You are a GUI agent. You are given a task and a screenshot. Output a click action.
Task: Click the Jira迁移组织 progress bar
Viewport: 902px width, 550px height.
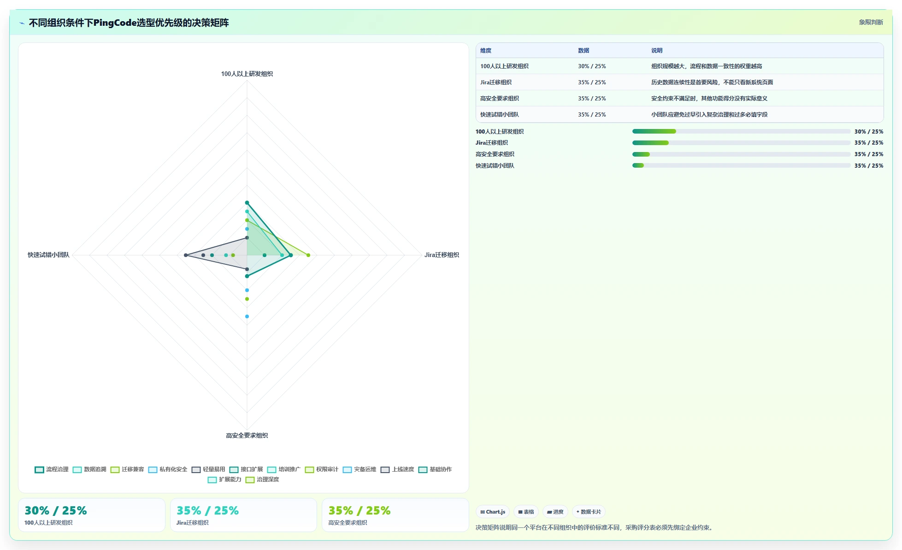pos(741,143)
